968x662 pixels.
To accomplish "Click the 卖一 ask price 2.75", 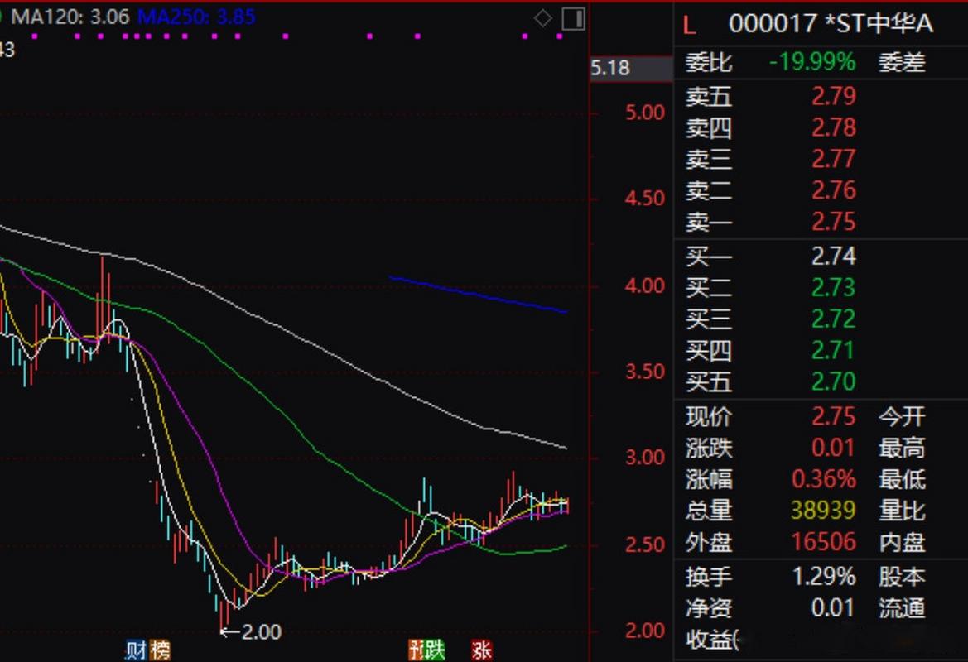I will [833, 222].
